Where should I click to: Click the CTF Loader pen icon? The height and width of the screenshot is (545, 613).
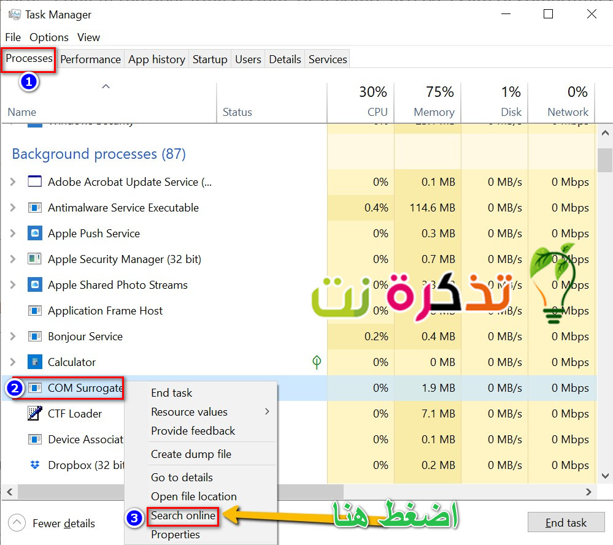click(x=35, y=413)
